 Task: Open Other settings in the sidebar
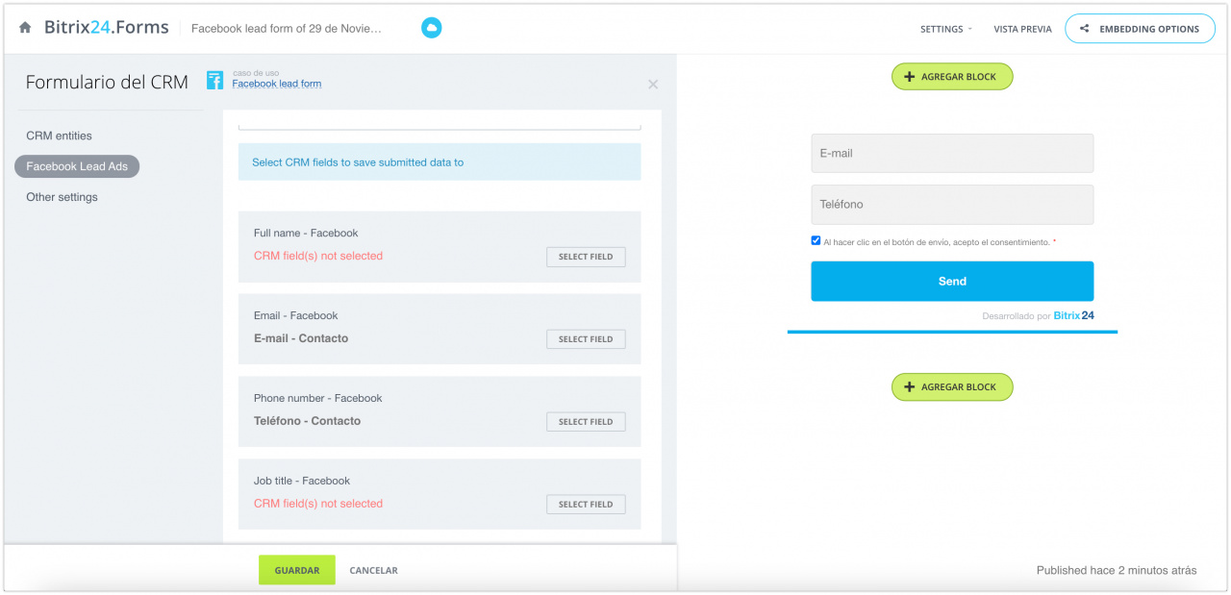pos(62,197)
